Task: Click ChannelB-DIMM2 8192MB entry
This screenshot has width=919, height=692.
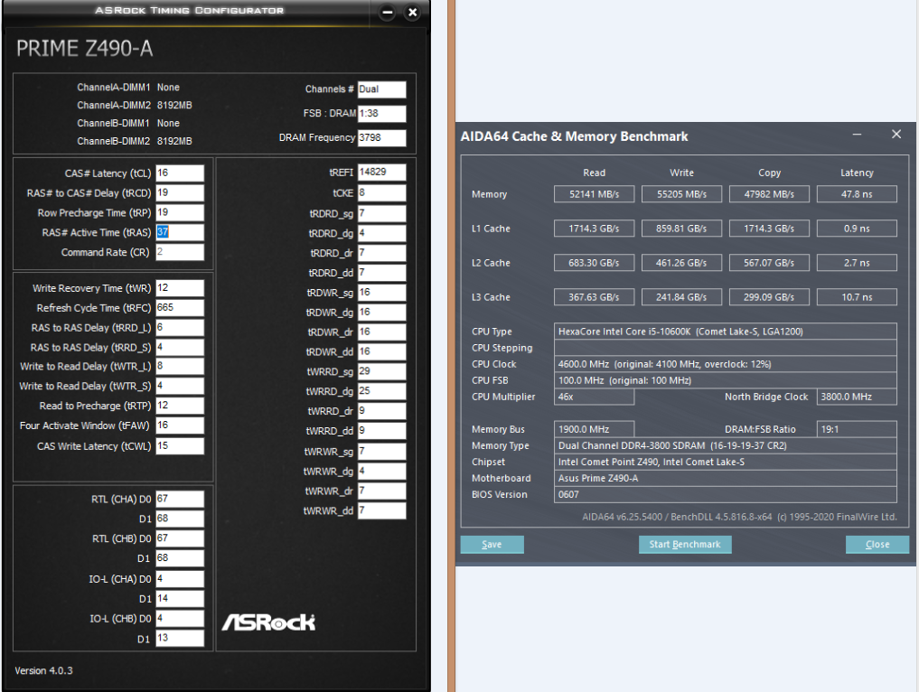Action: click(135, 141)
